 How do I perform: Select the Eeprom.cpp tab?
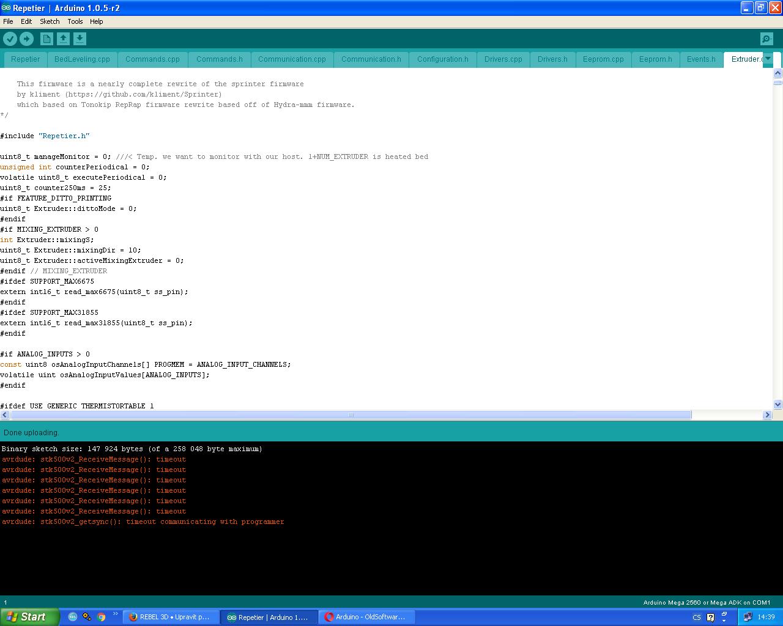coord(603,59)
